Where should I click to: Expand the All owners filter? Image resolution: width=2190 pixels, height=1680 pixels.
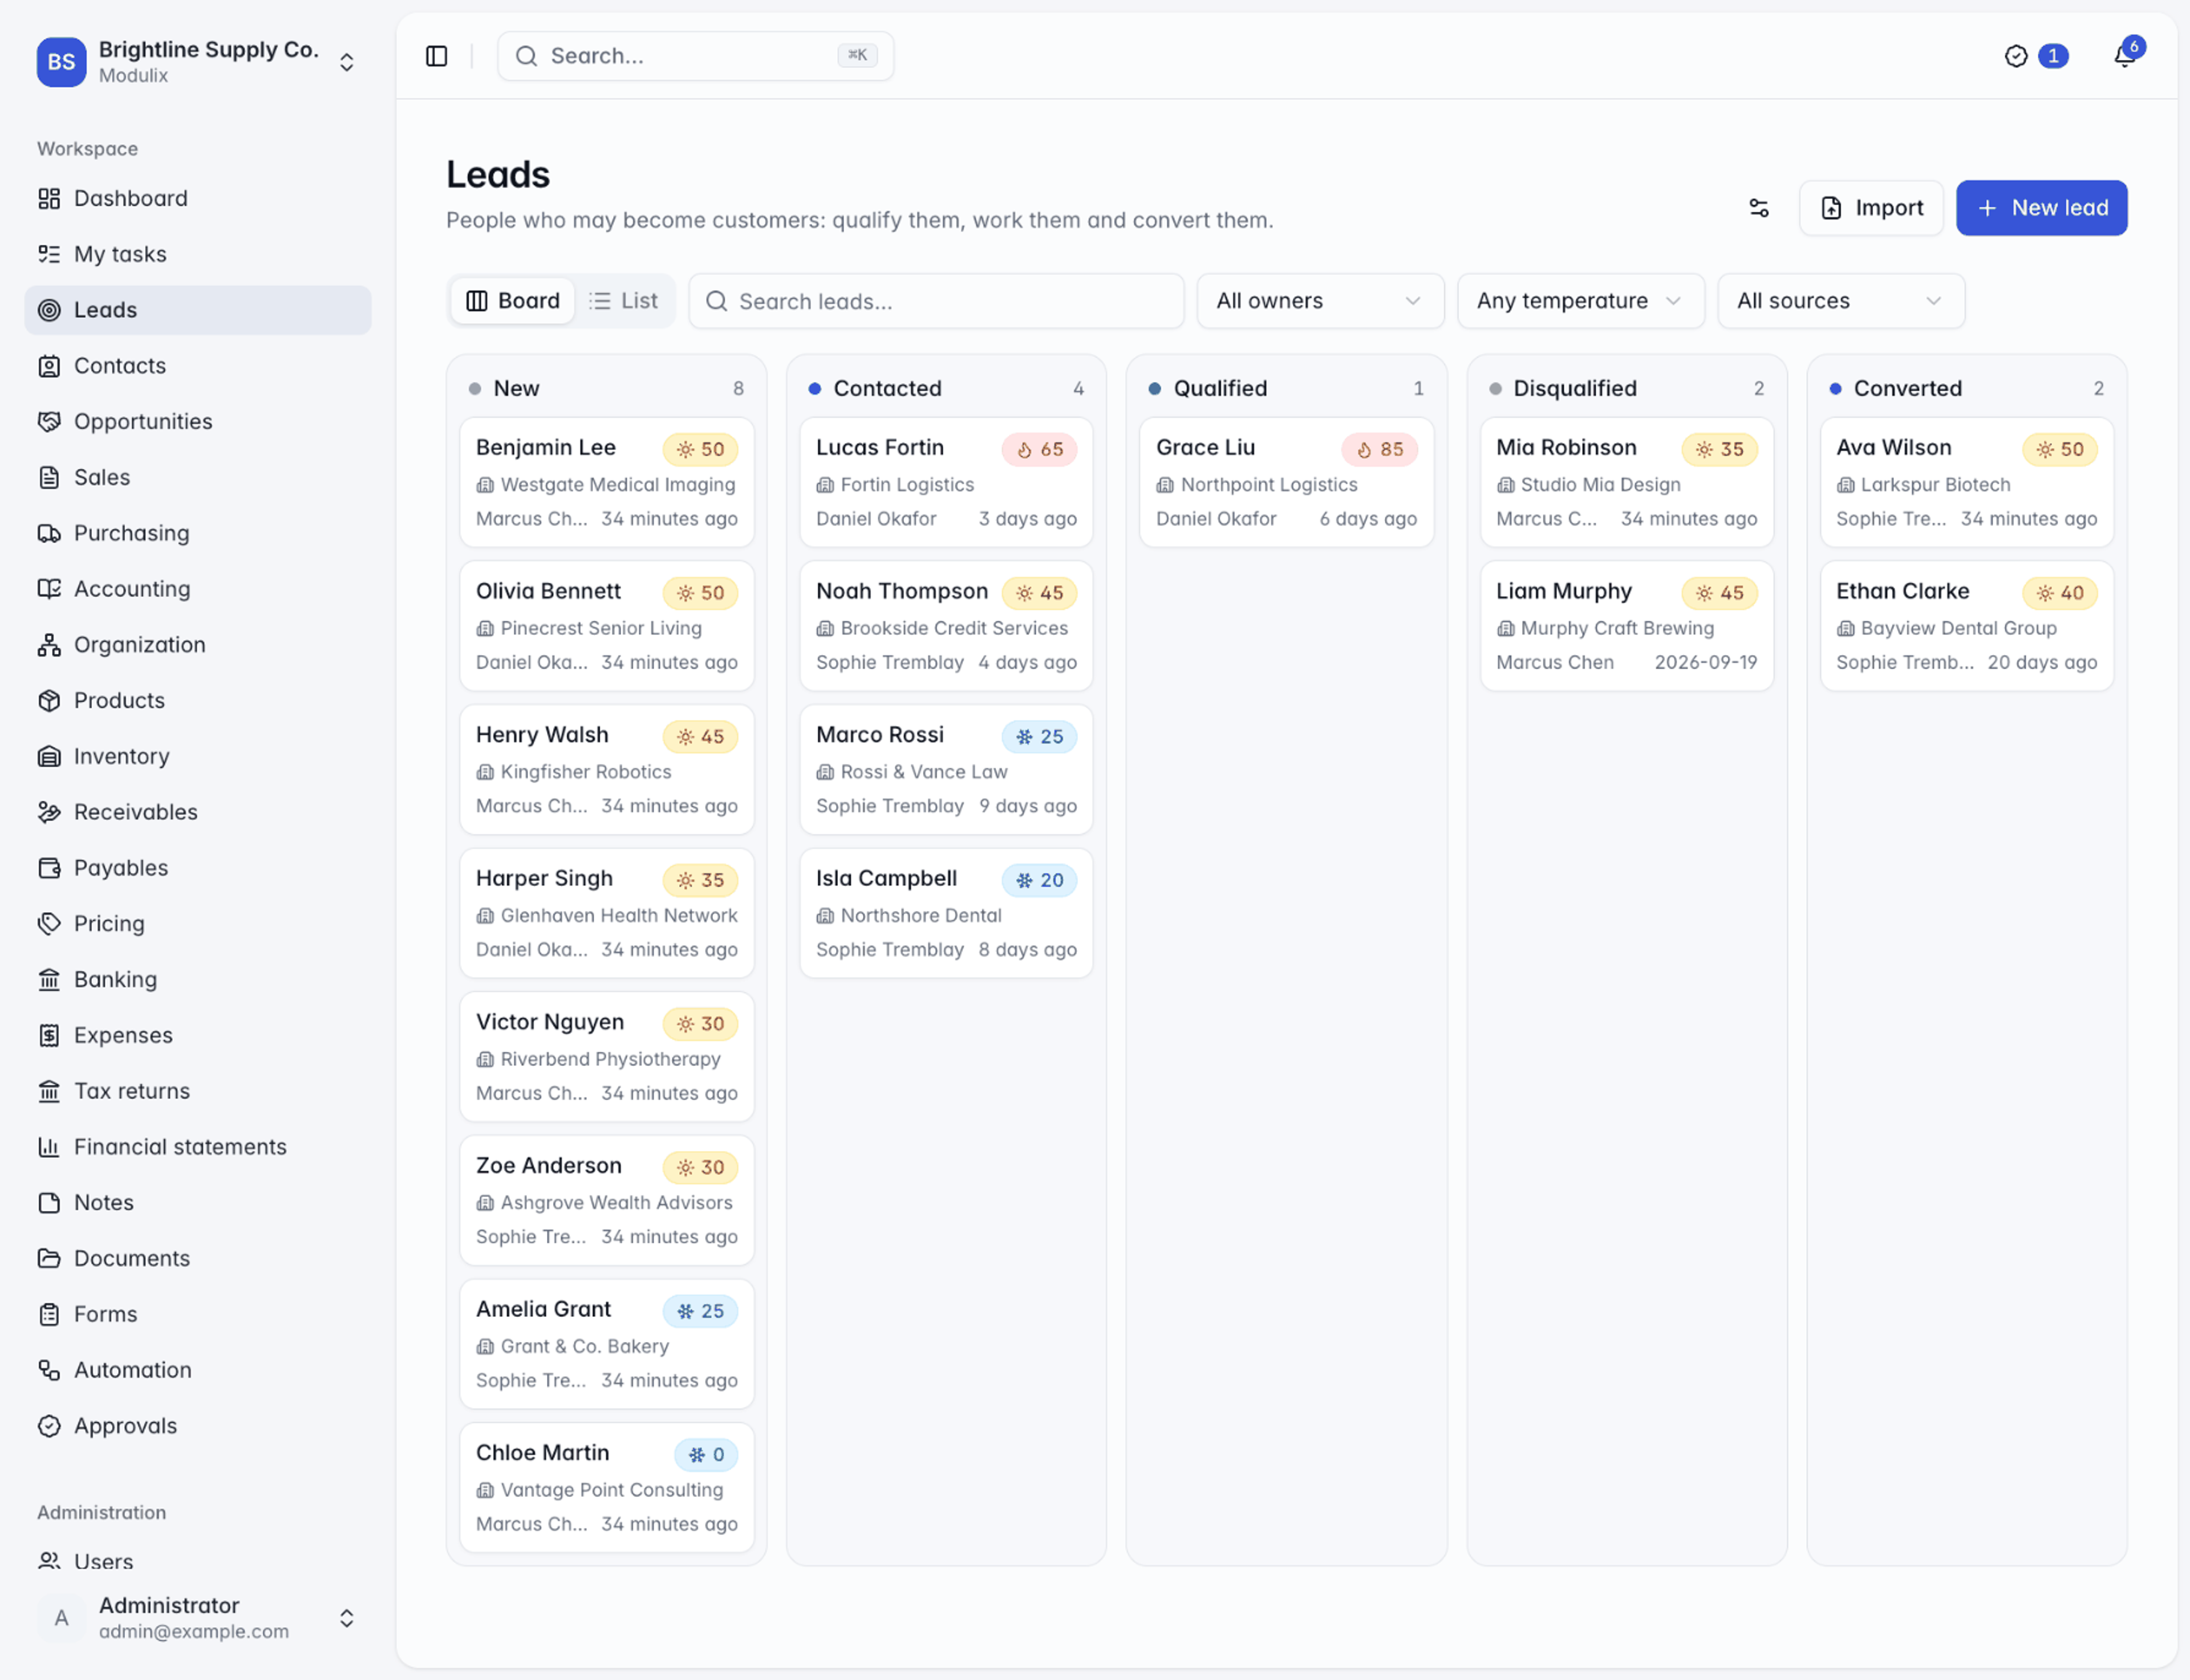tap(1321, 301)
